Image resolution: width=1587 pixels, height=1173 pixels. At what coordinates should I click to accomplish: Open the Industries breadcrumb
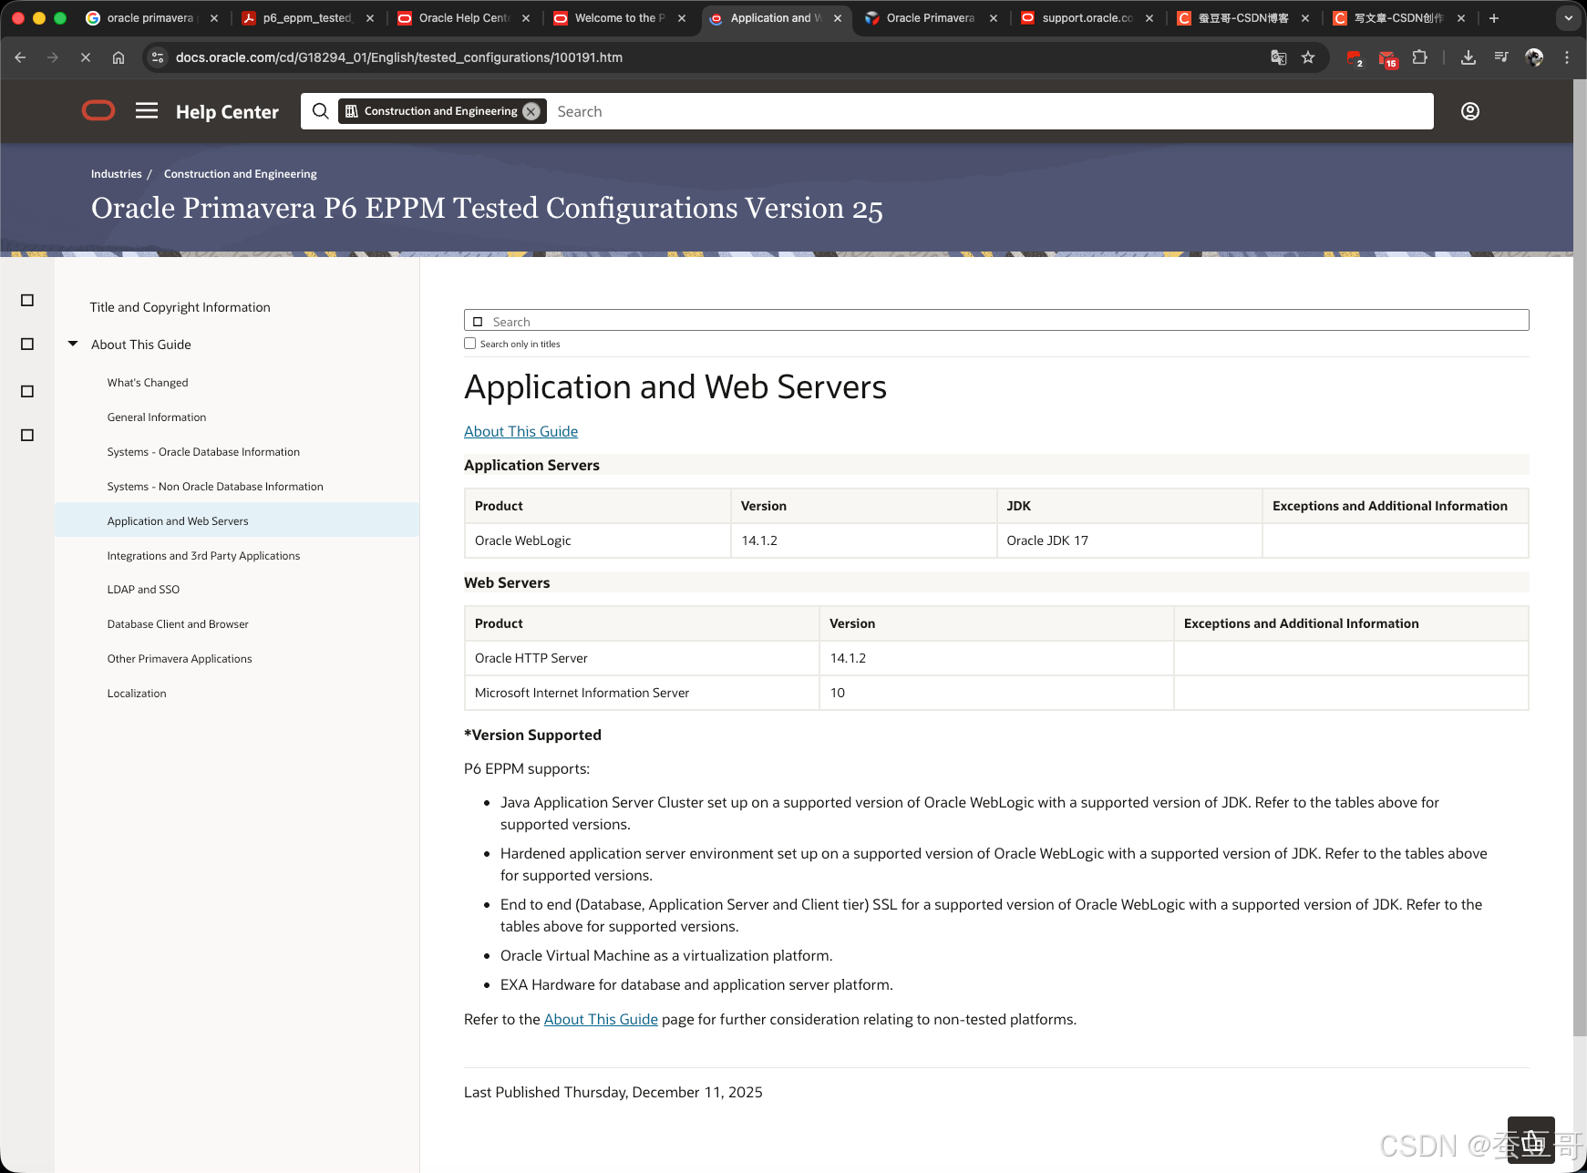pyautogui.click(x=116, y=174)
